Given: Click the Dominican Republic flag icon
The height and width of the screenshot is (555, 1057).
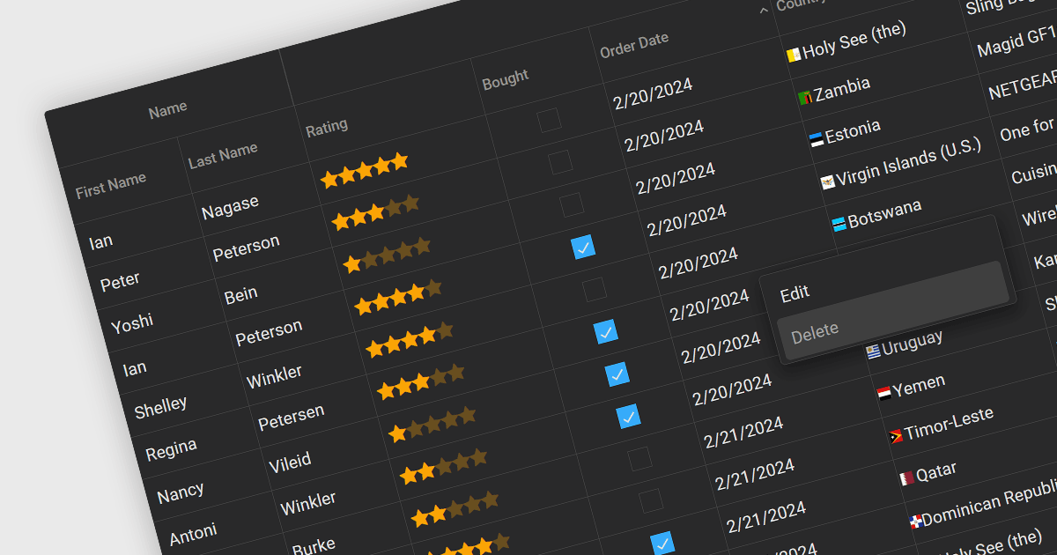Looking at the screenshot, I should [916, 520].
